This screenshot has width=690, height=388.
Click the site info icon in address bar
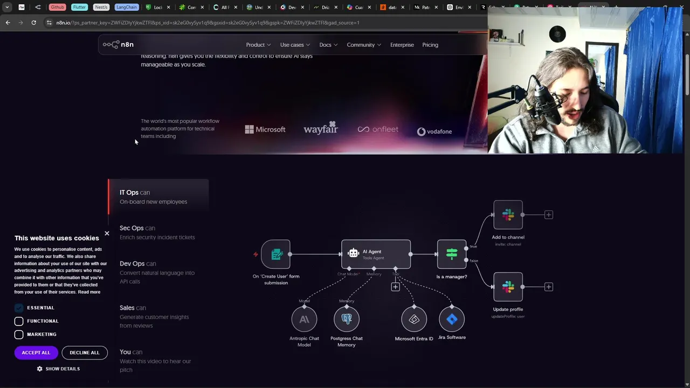pyautogui.click(x=49, y=23)
